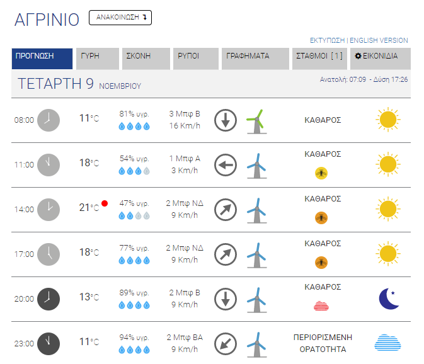Click the blue fog cloud icon at 23:00
This screenshot has width=424, height=364.
pos(387,343)
